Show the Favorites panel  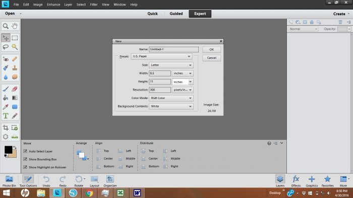pos(327,181)
